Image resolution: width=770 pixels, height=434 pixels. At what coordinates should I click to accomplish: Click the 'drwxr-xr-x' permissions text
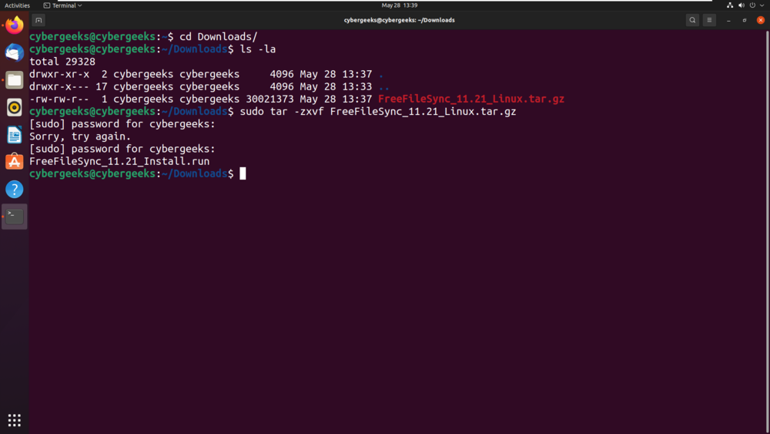(59, 74)
